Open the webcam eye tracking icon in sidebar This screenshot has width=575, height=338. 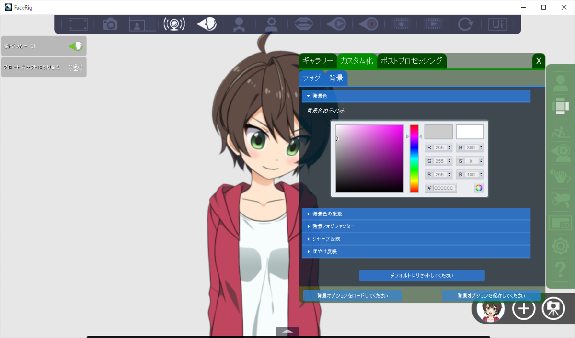[560, 154]
